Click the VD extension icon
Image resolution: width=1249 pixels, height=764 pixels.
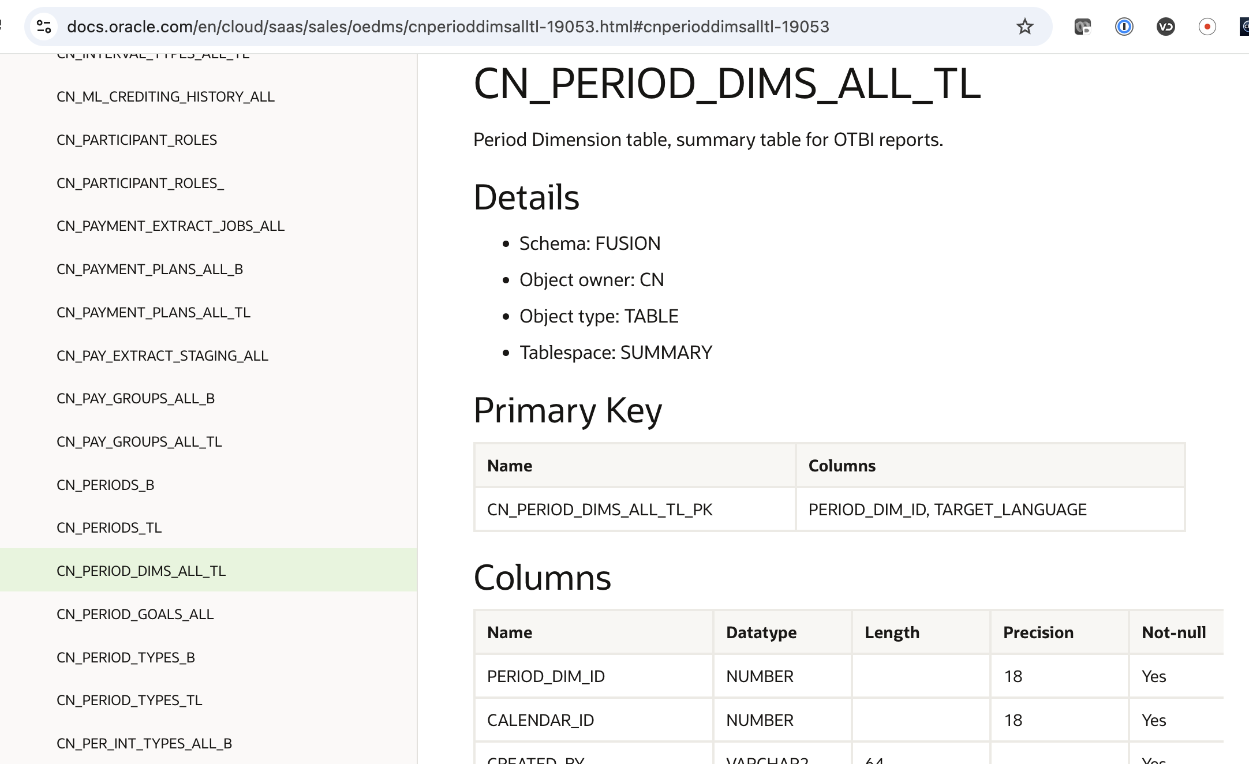click(1165, 27)
